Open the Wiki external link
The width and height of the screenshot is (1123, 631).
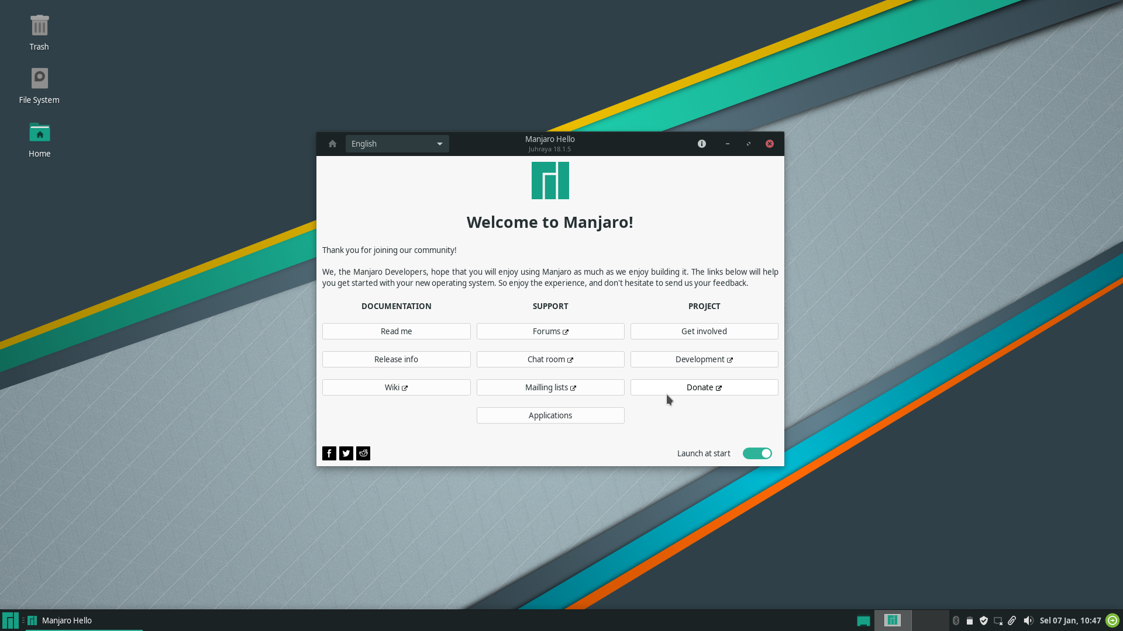(x=397, y=387)
